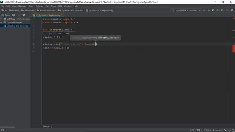Collapse all in the Project panel

point(18,15)
